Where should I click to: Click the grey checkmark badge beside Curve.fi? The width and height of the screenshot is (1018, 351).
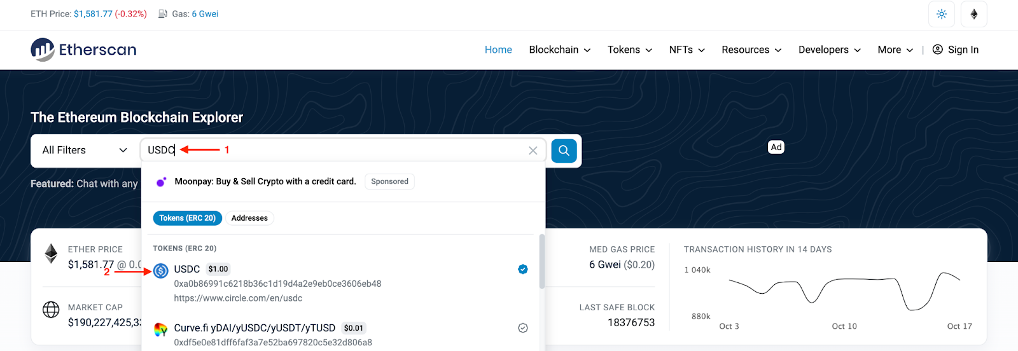click(x=523, y=328)
